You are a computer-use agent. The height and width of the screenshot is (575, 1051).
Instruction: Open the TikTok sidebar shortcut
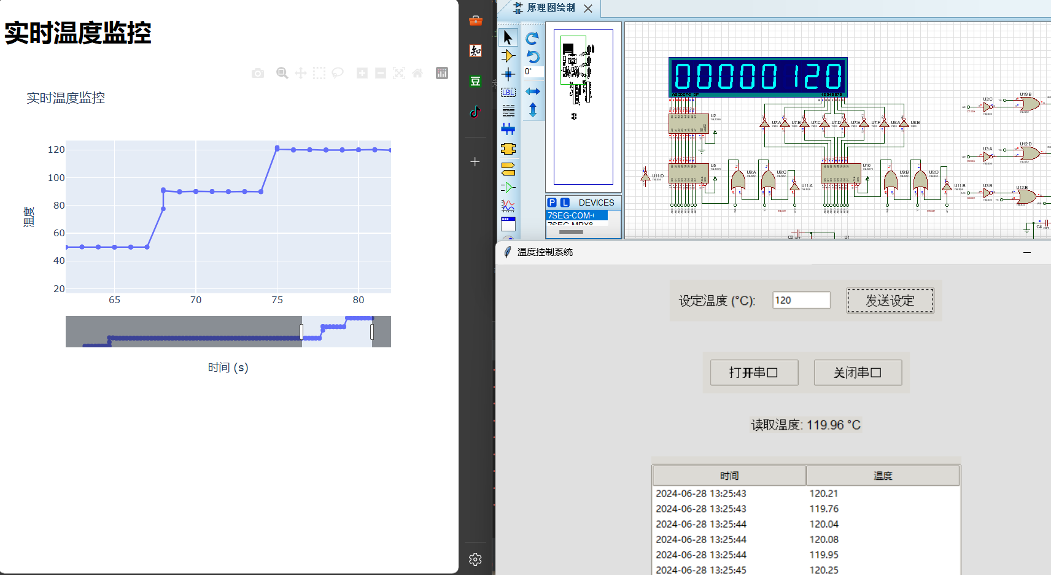coord(475,112)
